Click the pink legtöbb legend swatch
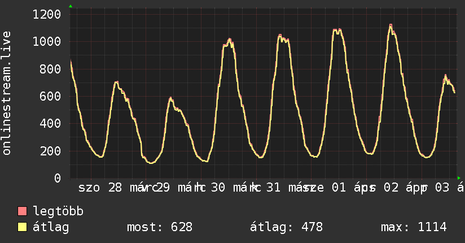The height and width of the screenshot is (243, 465). pyautogui.click(x=23, y=212)
